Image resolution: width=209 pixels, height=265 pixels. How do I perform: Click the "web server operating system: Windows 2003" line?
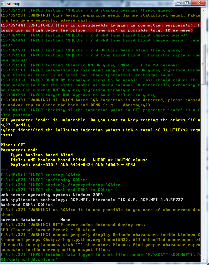52,195
